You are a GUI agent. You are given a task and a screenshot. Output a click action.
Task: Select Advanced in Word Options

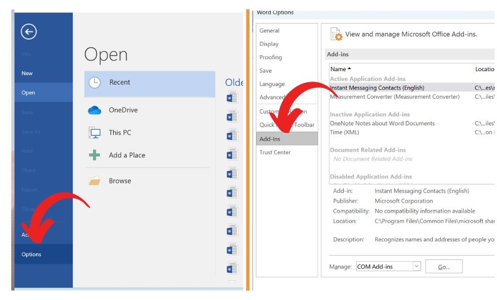(272, 97)
